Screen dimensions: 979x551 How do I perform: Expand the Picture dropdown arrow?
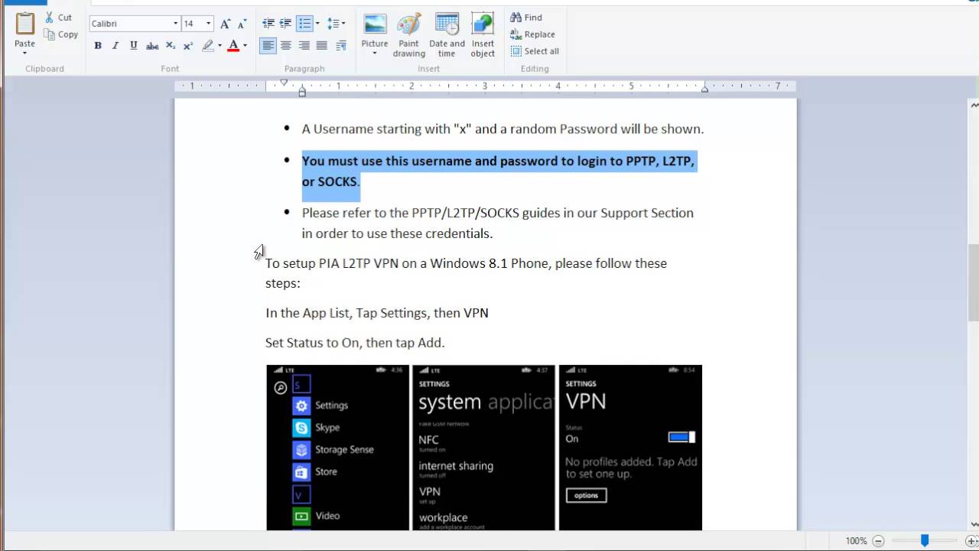click(x=375, y=54)
